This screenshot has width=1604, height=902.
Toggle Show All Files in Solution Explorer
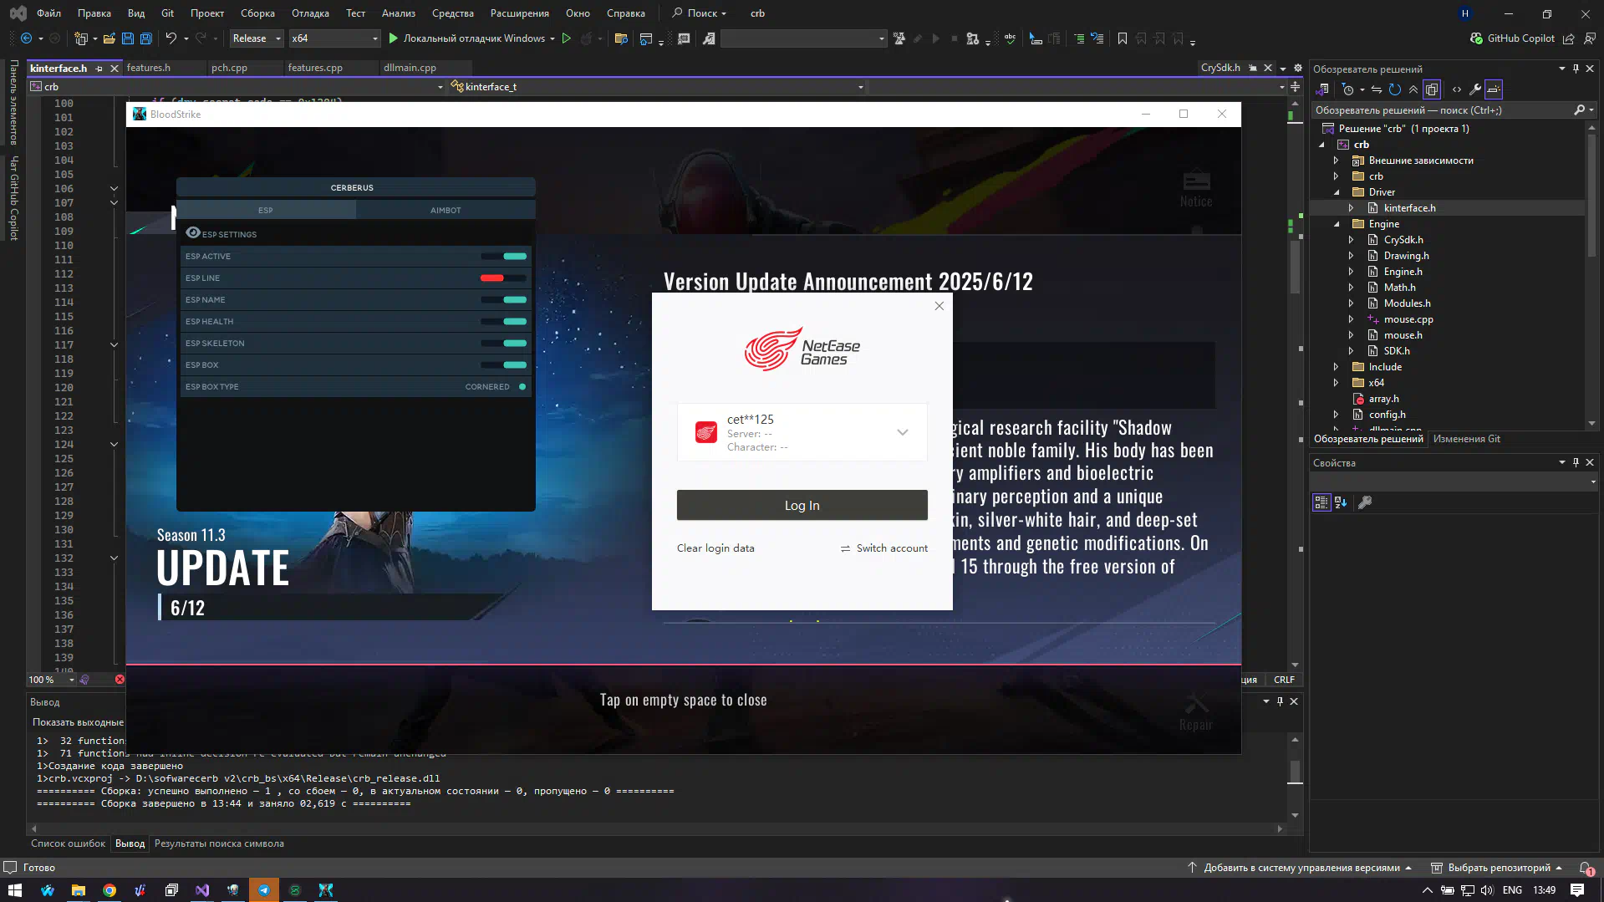click(1432, 89)
